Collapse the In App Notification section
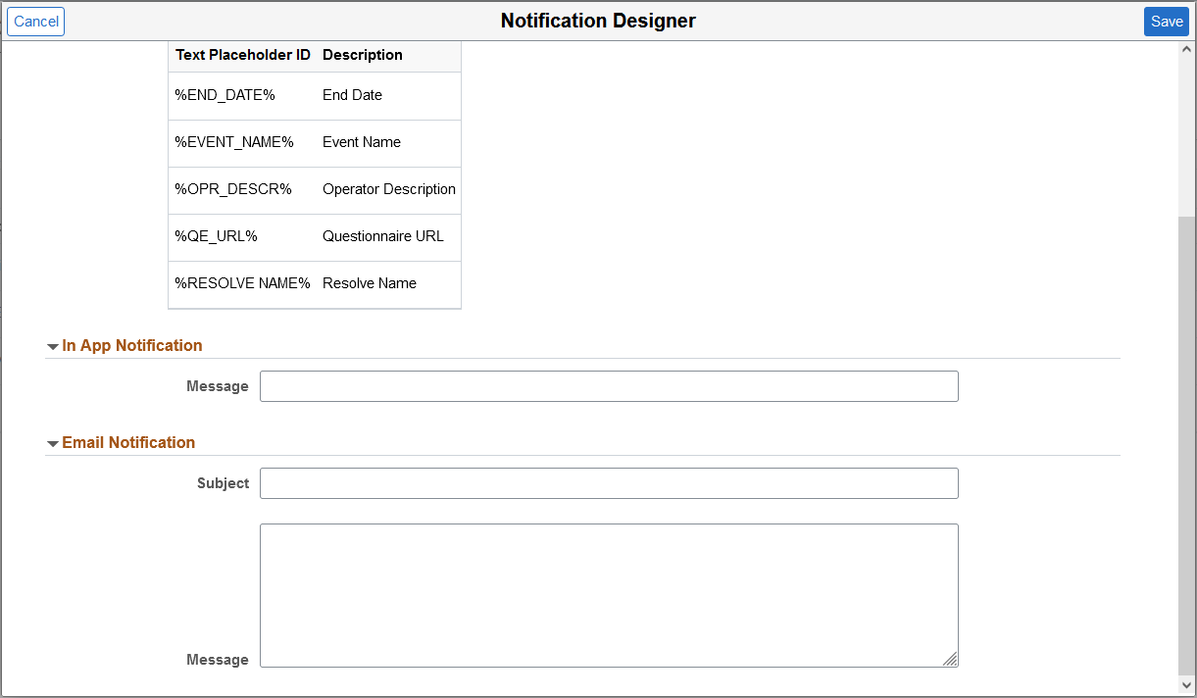The image size is (1197, 698). coord(53,346)
